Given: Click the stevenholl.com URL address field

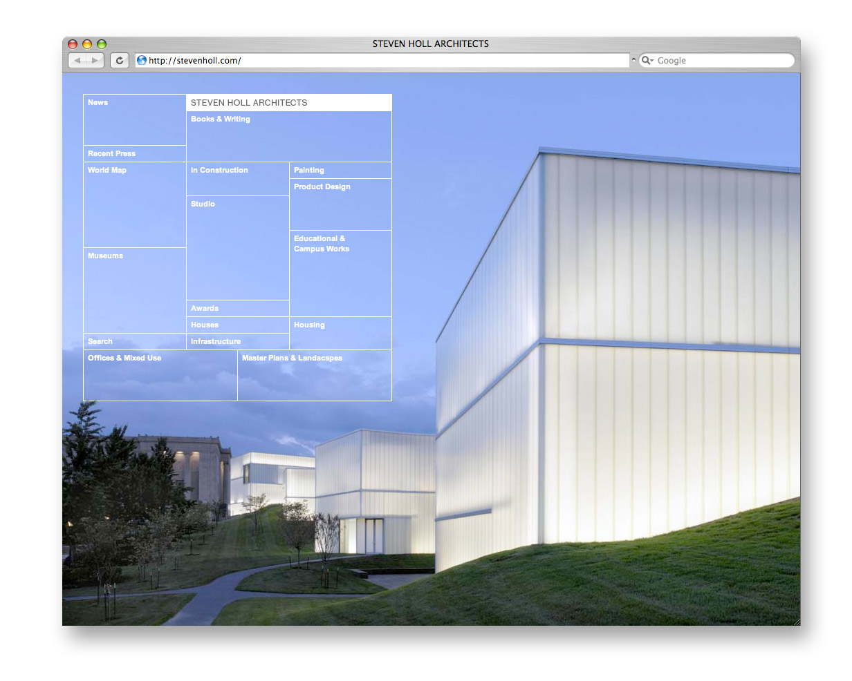Looking at the screenshot, I should point(387,61).
